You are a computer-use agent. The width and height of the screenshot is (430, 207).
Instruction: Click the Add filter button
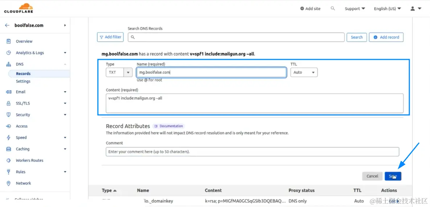(x=111, y=37)
